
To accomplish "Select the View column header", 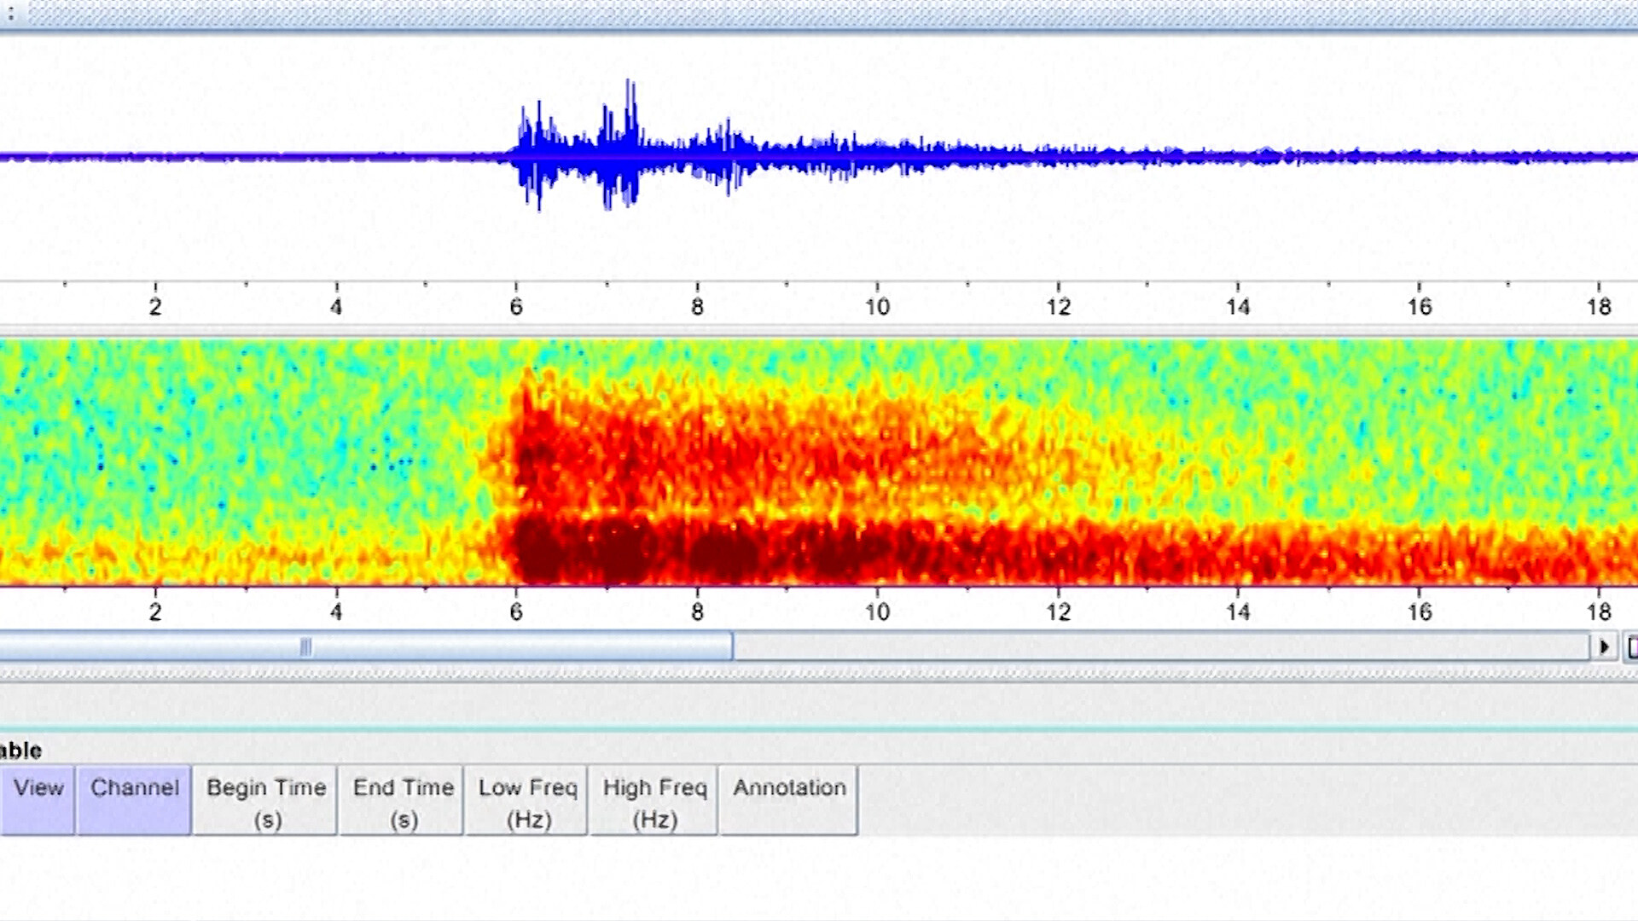I will [38, 801].
